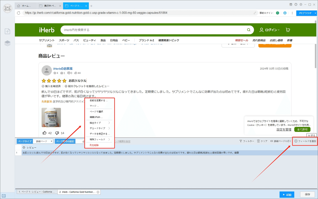Close the 実行中 tab
This screenshot has width=318, height=199.
click(60, 6)
